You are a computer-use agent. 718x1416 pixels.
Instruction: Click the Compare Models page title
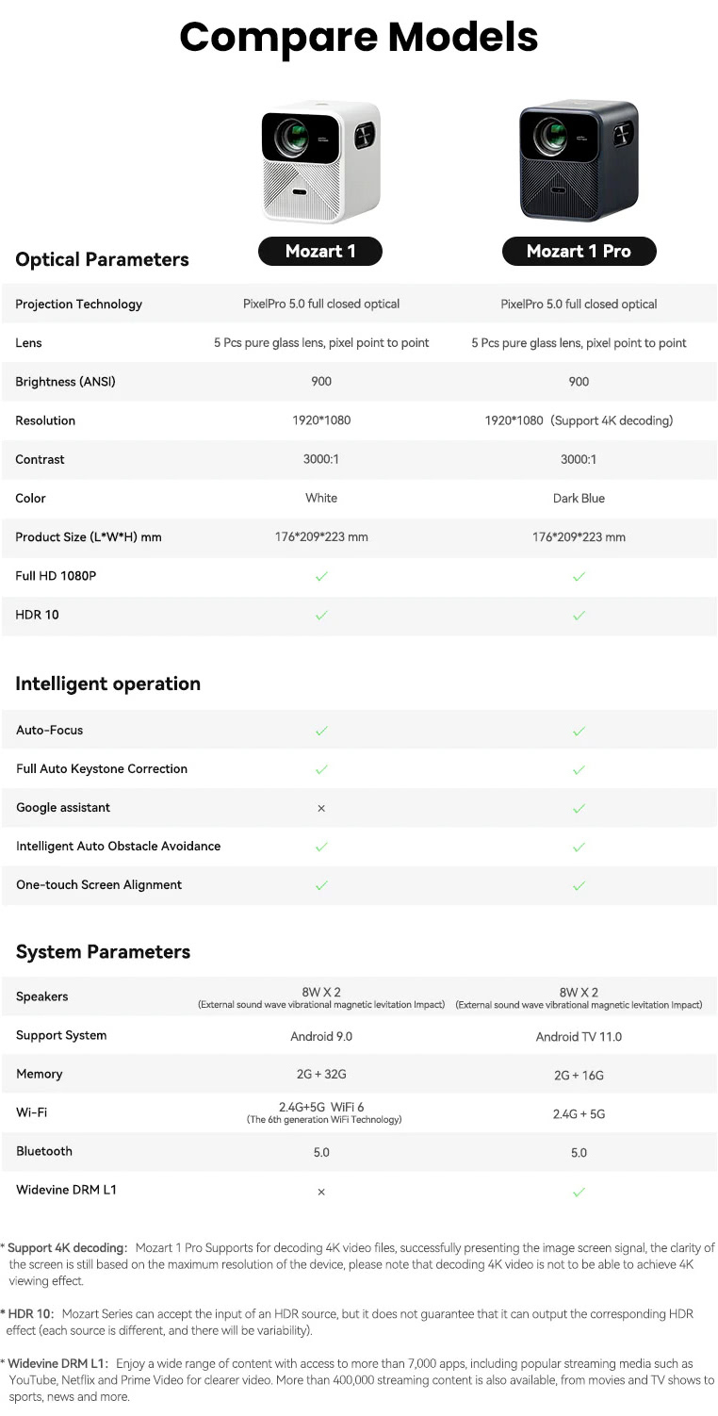[x=358, y=37]
